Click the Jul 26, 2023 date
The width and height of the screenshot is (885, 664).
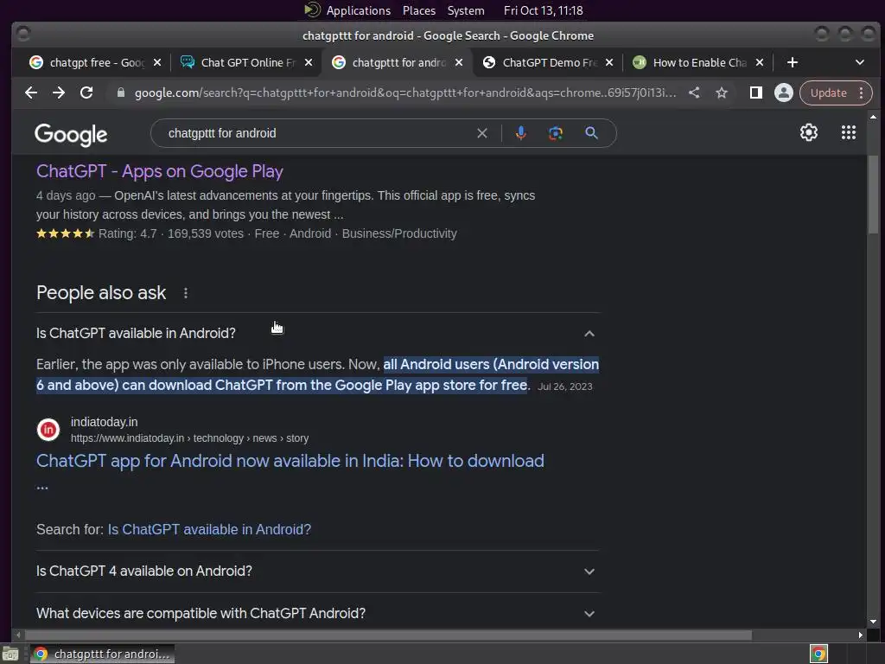(565, 386)
